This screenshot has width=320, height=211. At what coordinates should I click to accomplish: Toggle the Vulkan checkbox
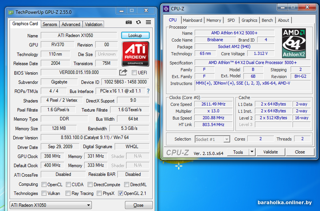pos(44,193)
